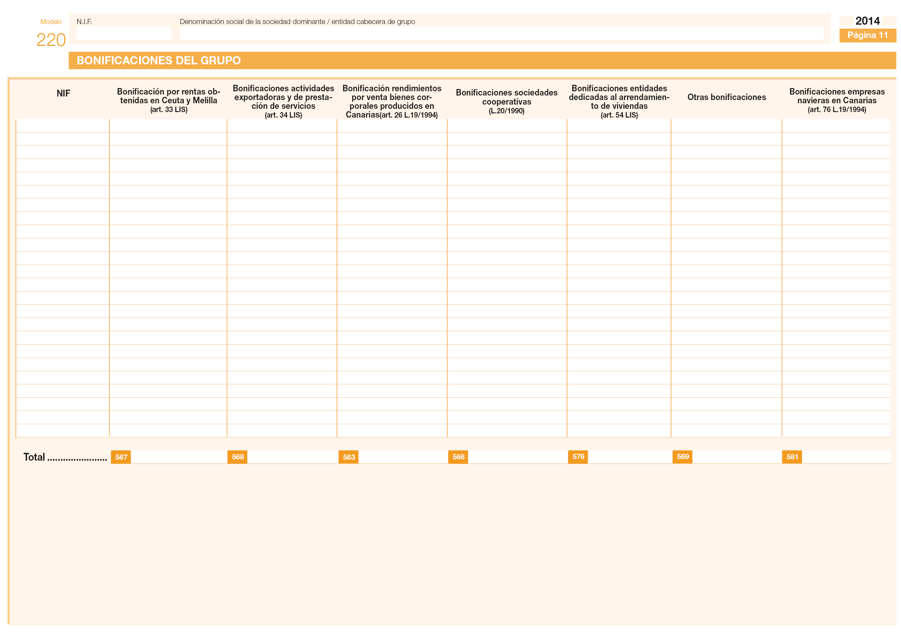Click the 'Página 11' label
Viewport: 901px width, 639px height.
click(x=868, y=35)
